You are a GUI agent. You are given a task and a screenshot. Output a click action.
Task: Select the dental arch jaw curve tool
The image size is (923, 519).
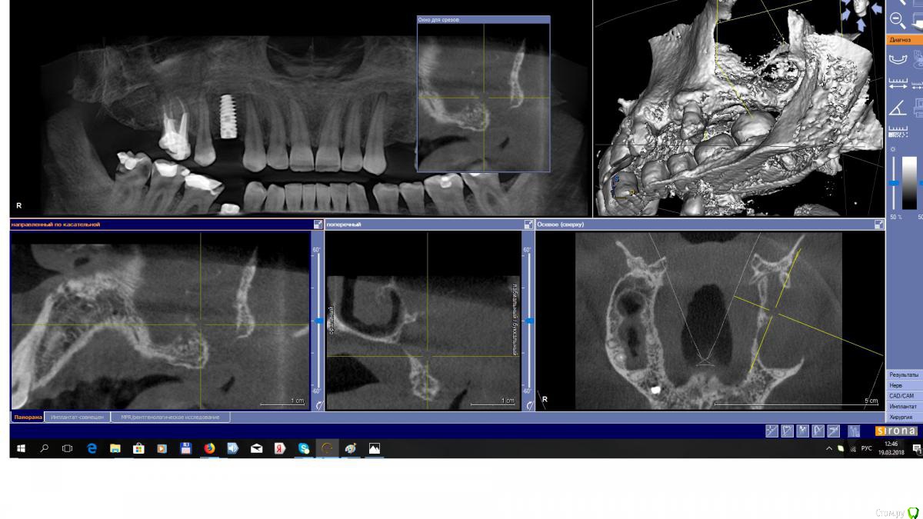[897, 58]
